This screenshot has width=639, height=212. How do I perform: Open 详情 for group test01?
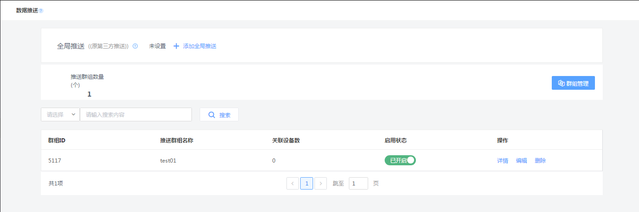pos(503,161)
